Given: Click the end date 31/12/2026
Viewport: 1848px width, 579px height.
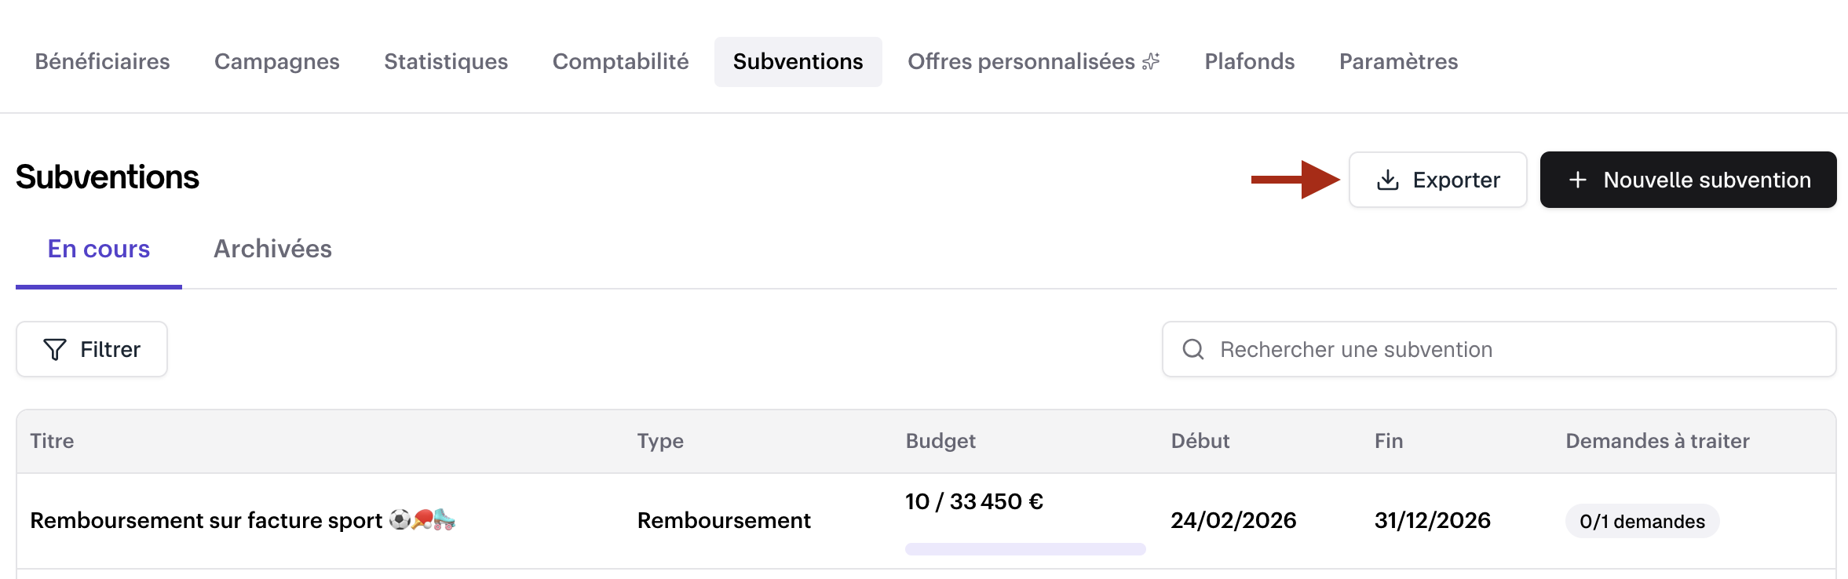Looking at the screenshot, I should pyautogui.click(x=1433, y=520).
